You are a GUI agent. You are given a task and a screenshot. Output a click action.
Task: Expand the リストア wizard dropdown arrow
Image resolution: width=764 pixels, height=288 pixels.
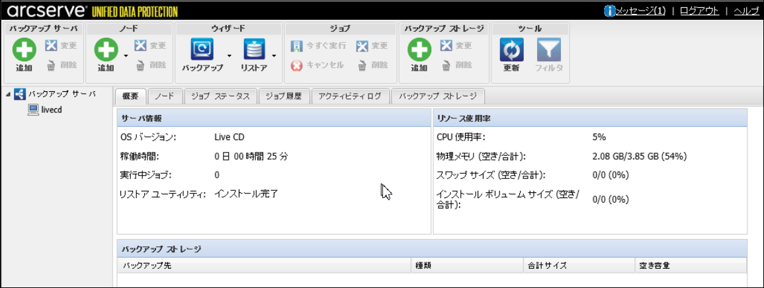(274, 55)
